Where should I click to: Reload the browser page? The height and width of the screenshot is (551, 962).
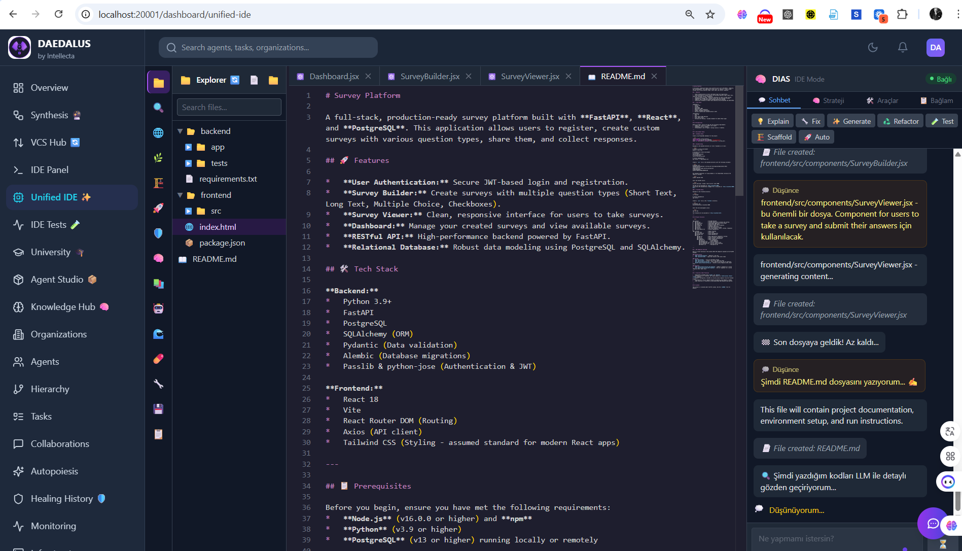59,14
